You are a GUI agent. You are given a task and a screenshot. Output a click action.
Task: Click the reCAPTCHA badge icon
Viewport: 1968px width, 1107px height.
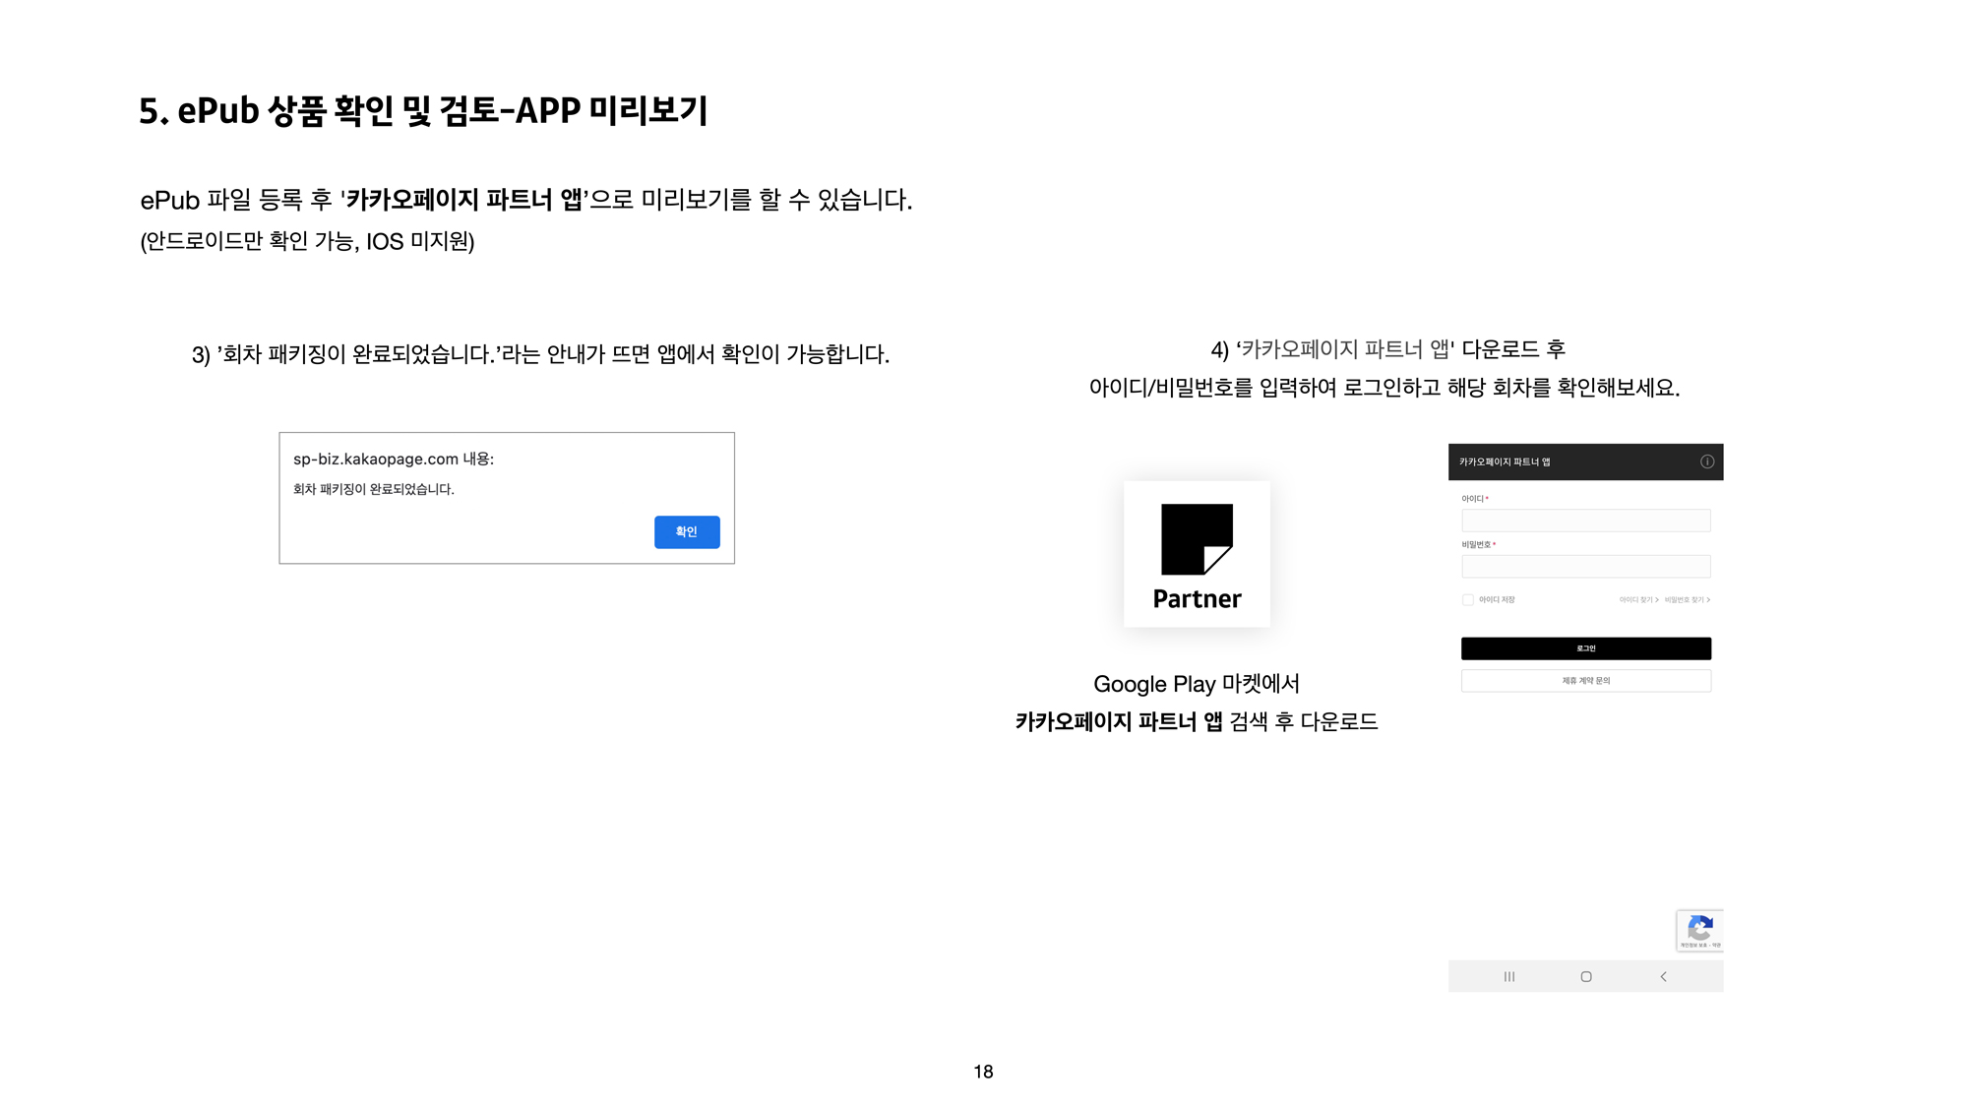coord(1700,930)
